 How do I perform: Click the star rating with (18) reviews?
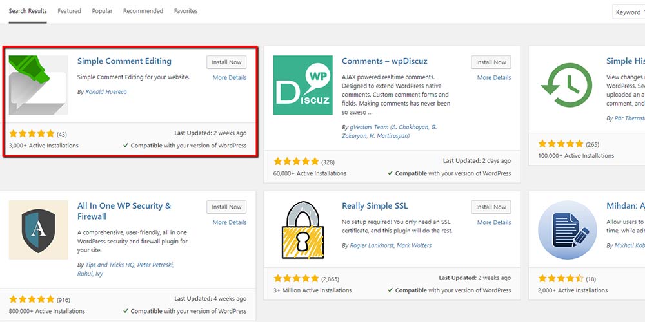click(x=561, y=278)
